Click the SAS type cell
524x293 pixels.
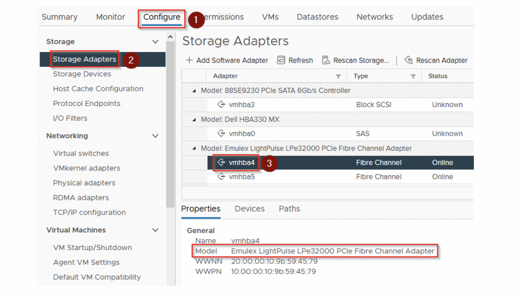click(363, 134)
